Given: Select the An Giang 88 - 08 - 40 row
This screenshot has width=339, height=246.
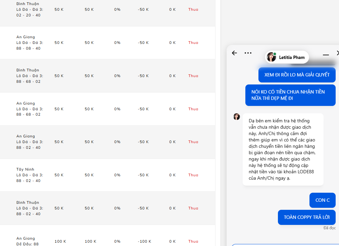Looking at the screenshot, I should point(107,43).
